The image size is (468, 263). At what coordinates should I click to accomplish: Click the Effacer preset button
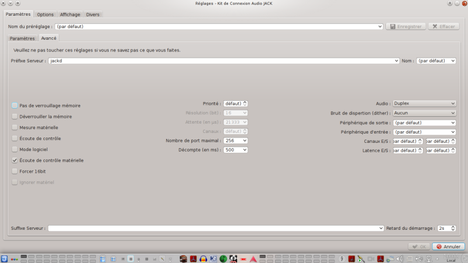[x=444, y=26]
